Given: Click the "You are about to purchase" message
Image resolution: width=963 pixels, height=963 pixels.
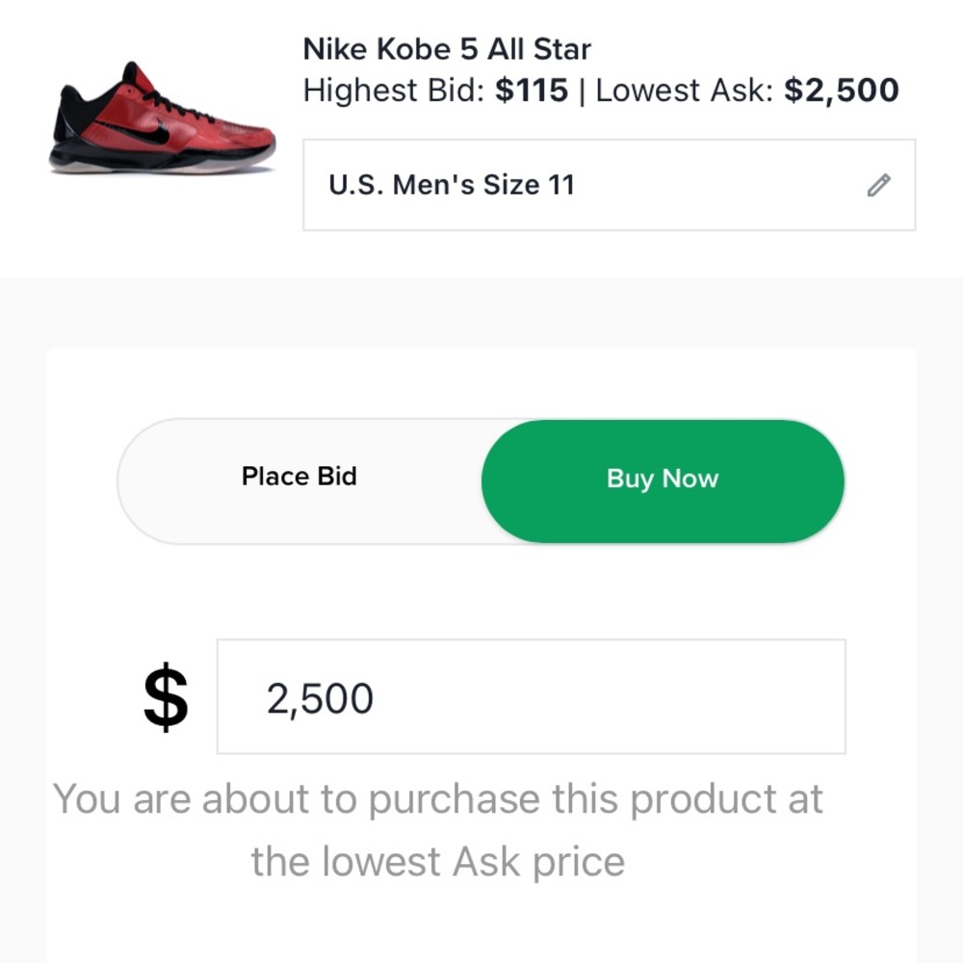Looking at the screenshot, I should click(438, 799).
